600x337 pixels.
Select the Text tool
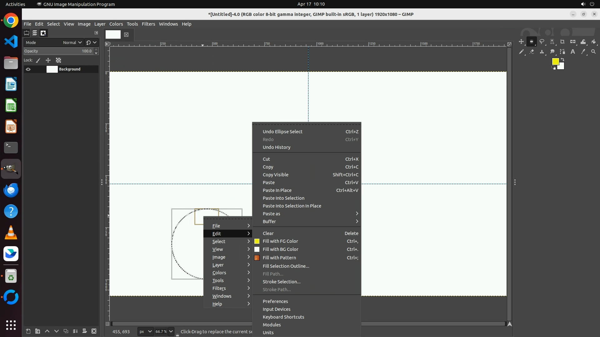point(573,52)
